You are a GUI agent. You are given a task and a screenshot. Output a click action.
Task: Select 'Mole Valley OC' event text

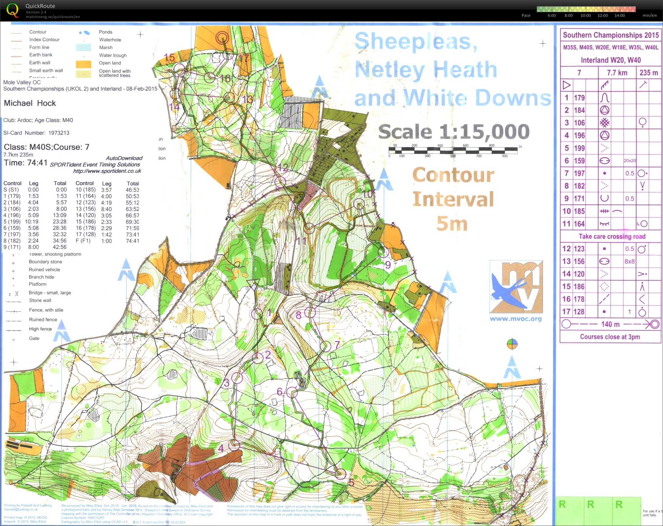click(22, 82)
